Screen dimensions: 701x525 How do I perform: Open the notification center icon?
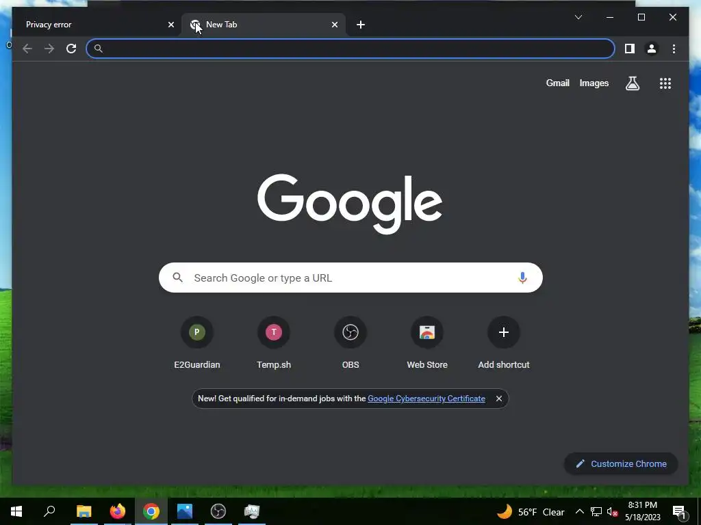tap(679, 511)
